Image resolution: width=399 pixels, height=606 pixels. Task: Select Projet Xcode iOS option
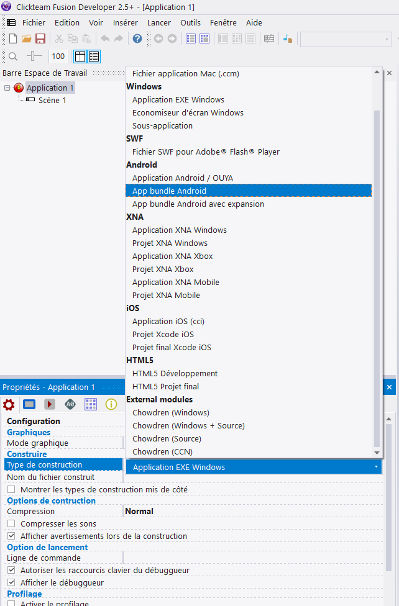coord(249,334)
